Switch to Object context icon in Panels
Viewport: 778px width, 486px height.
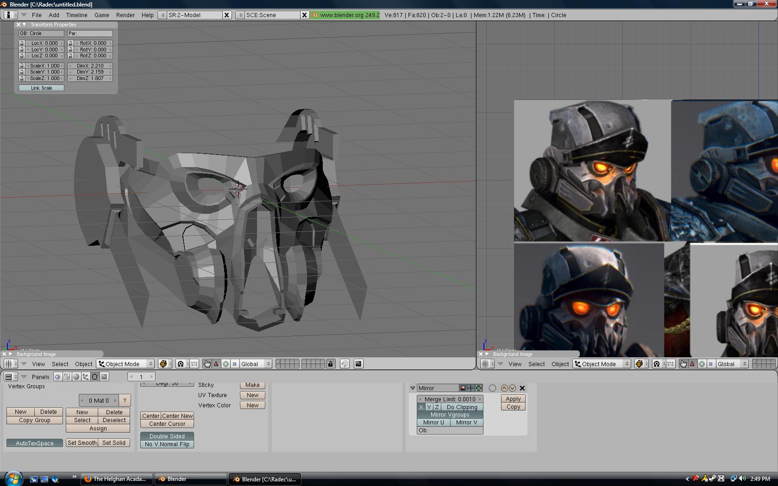point(86,377)
